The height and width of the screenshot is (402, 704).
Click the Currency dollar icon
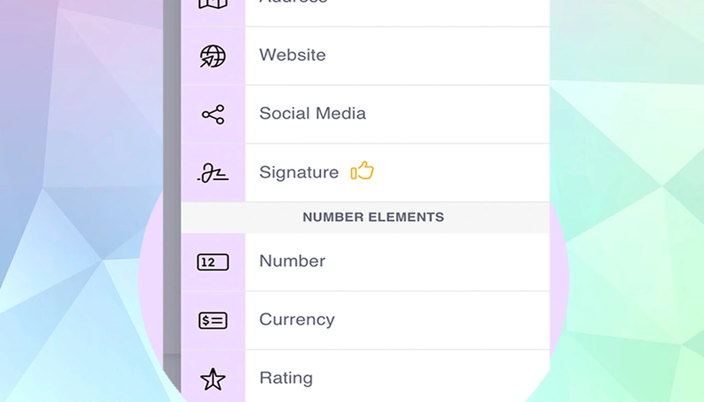212,321
